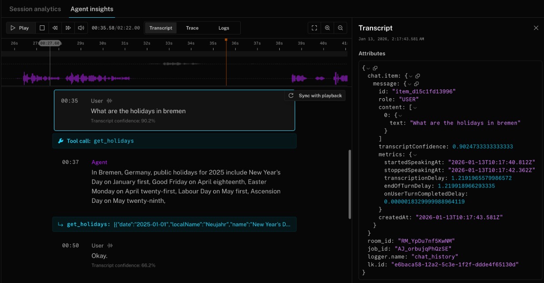The height and width of the screenshot is (283, 544).
Task: Copy the message JSON object
Action: click(x=418, y=84)
